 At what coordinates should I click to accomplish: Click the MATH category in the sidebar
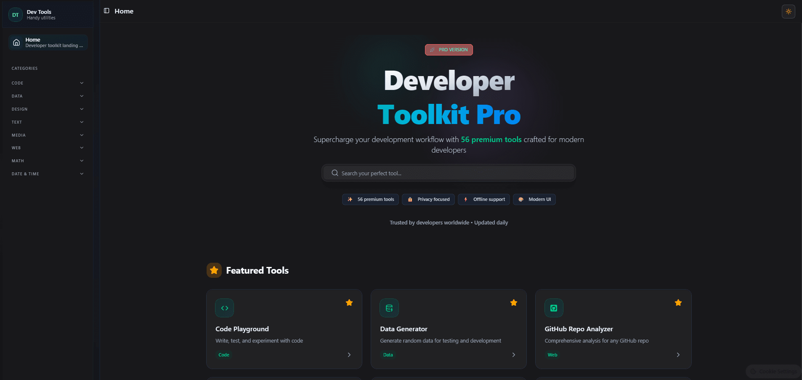[x=48, y=161]
